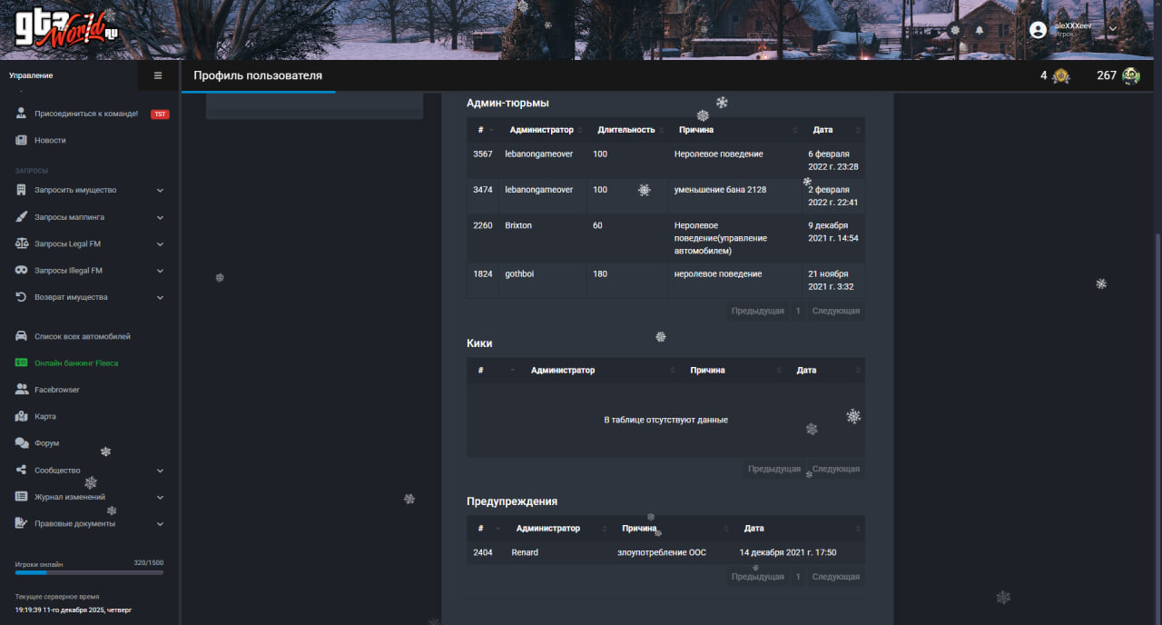Expand the Запросить имущество chevron
The image size is (1162, 625).
click(x=160, y=191)
